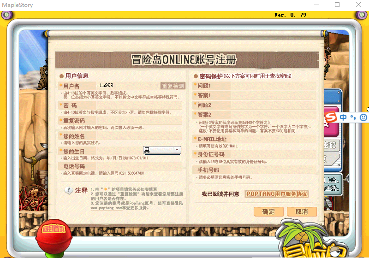Image resolution: width=369 pixels, height=258 pixels.
Task: Click the 问题1 security question field
Action: coord(274,86)
